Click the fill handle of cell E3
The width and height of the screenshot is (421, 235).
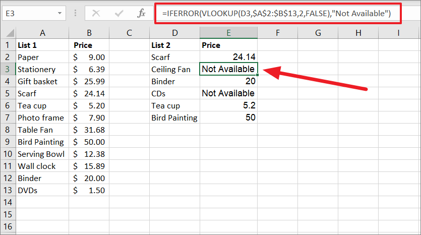point(258,75)
